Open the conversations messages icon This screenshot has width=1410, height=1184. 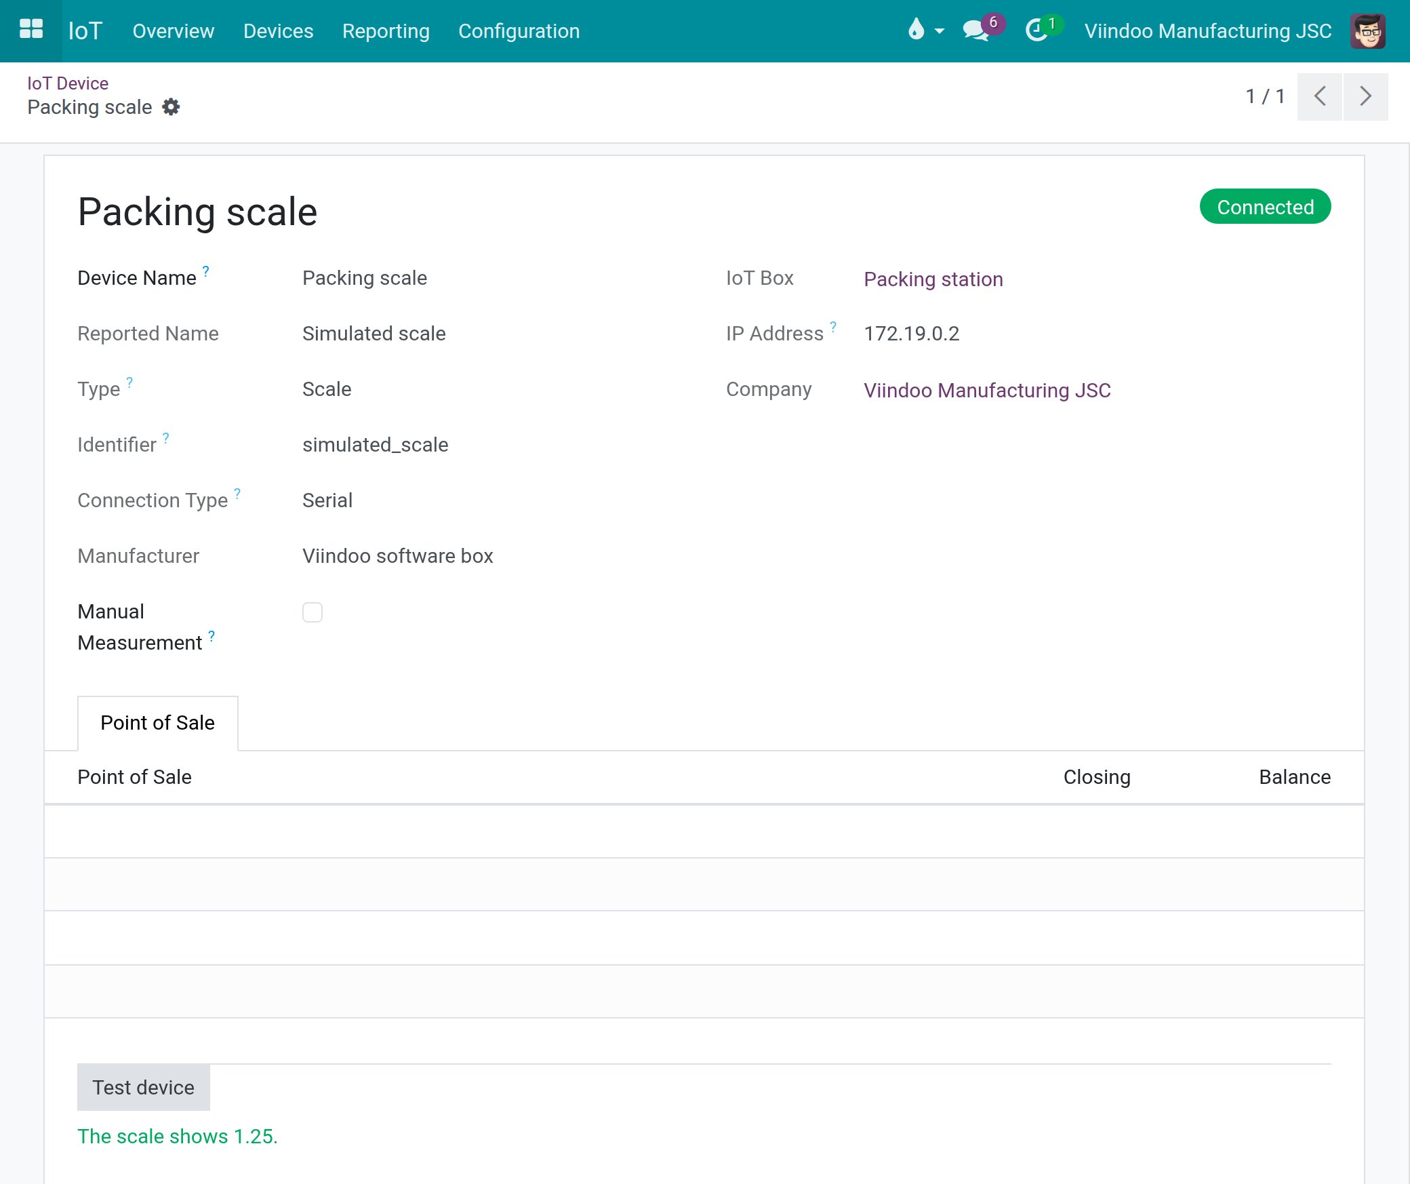click(x=976, y=31)
